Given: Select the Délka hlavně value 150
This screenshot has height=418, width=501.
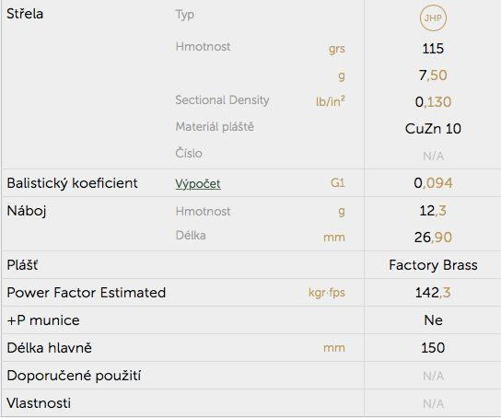Looking at the screenshot, I should (433, 348).
